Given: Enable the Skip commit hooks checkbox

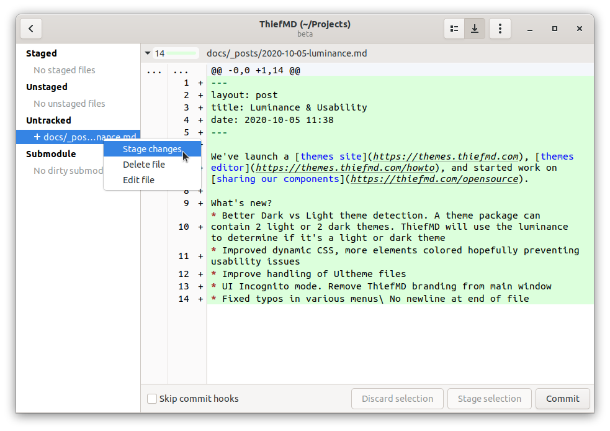Looking at the screenshot, I should [152, 398].
